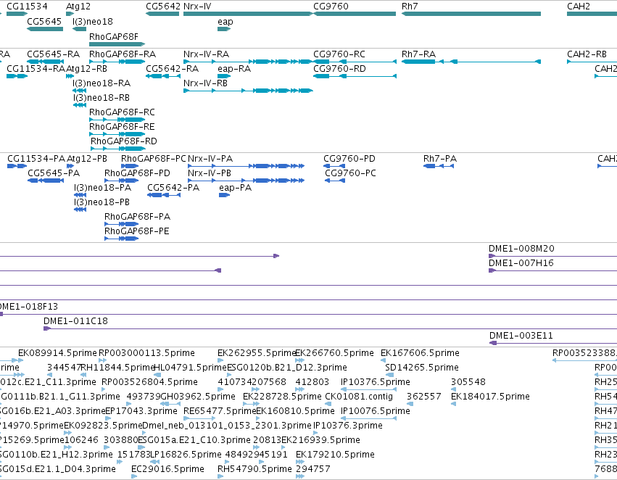The height and width of the screenshot is (480, 617).
Task: Select the CG5645-PA protein feature
Action: coord(46,181)
